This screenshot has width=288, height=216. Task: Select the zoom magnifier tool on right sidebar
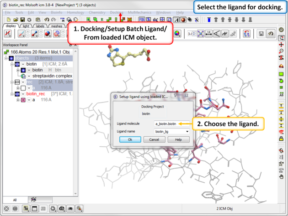(282, 51)
